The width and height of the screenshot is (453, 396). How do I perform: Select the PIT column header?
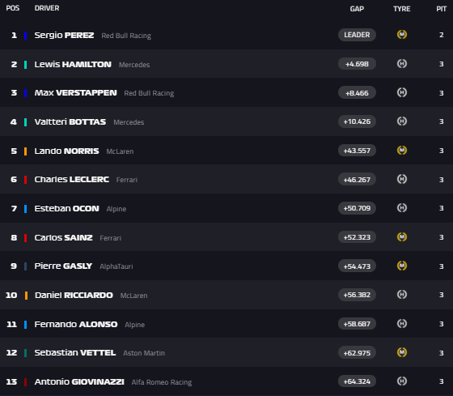pyautogui.click(x=441, y=9)
